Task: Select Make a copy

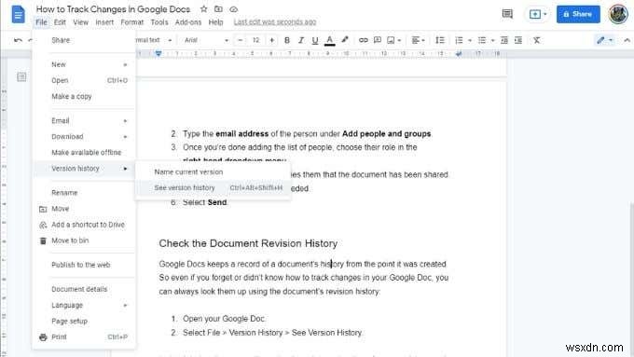Action: tap(84, 96)
